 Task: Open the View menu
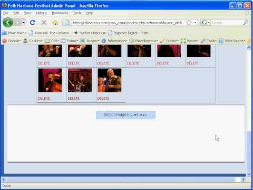(27, 13)
